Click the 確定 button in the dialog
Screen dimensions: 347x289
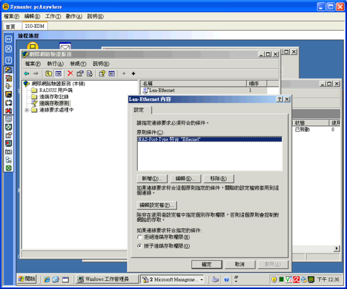(x=206, y=264)
